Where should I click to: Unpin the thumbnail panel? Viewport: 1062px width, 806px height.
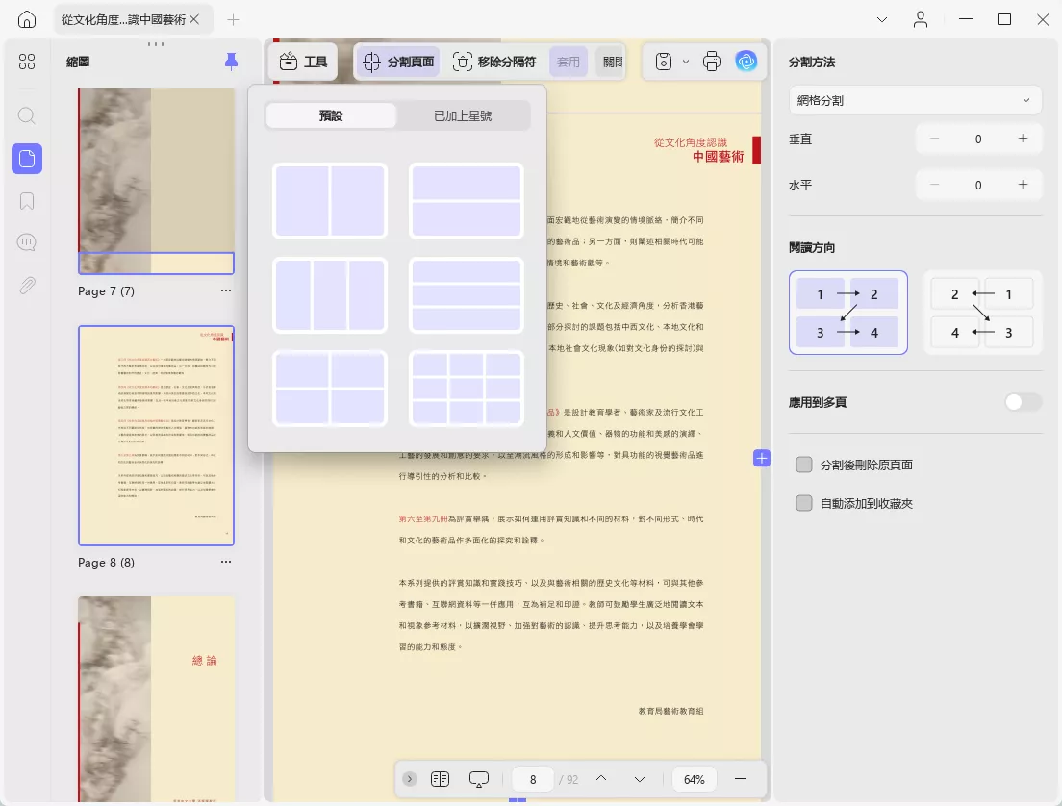coord(231,62)
